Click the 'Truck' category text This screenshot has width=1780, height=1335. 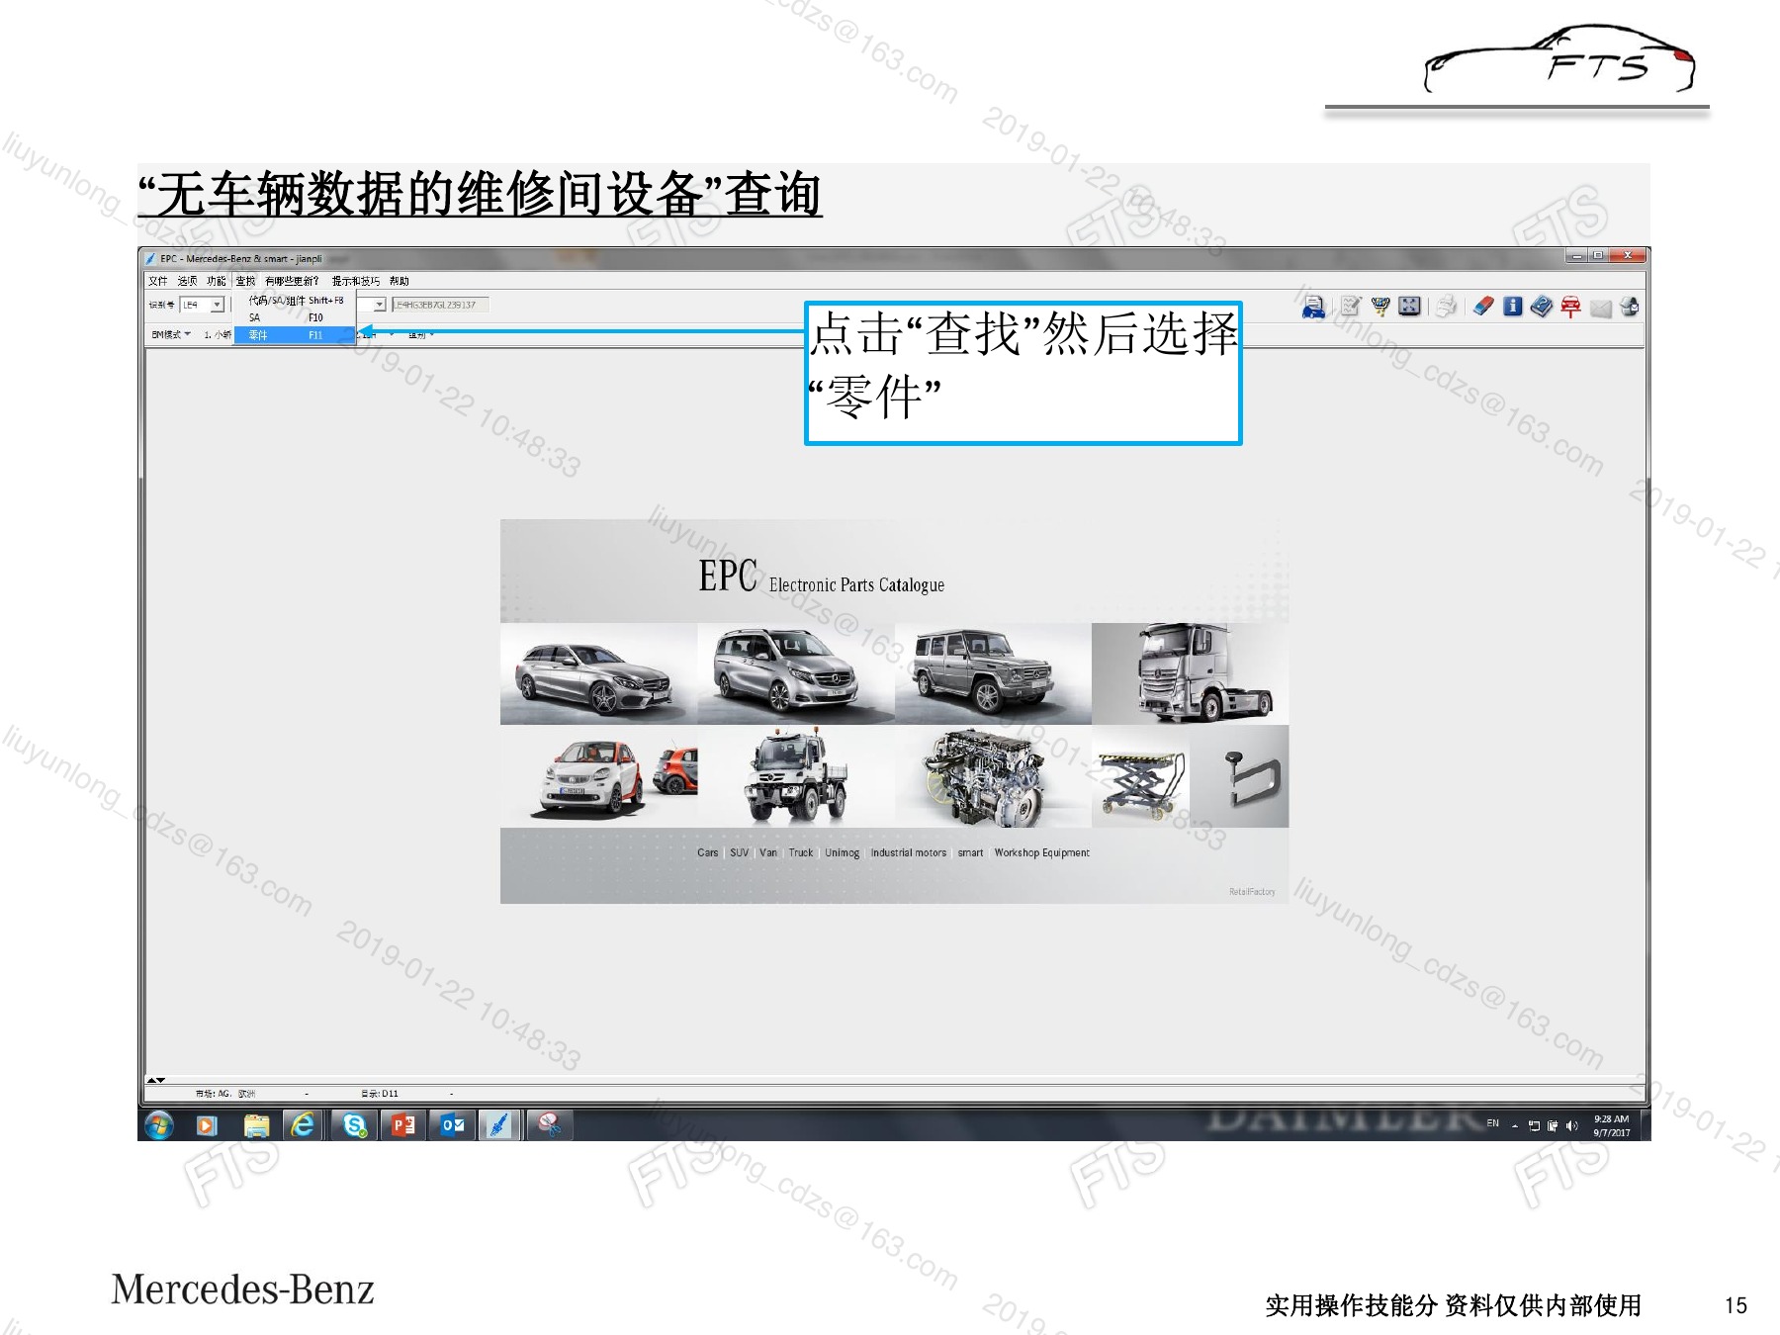[x=801, y=852]
